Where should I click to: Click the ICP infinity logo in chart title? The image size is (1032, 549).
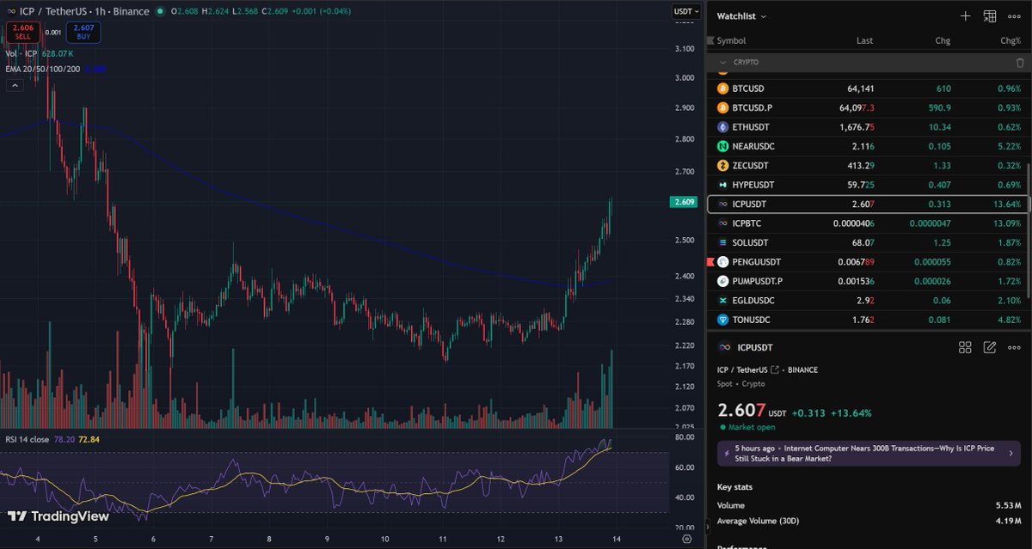pyautogui.click(x=10, y=12)
